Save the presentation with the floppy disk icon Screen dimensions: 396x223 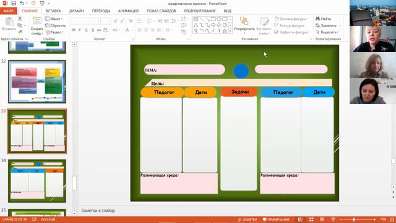click(14, 3)
